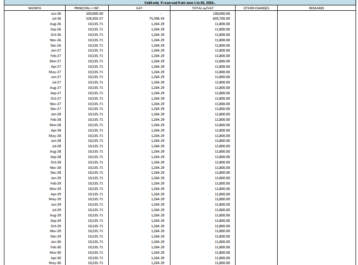
Task: Click the 11,800.00 total in the Jan-30 row
Action: click(x=222, y=242)
